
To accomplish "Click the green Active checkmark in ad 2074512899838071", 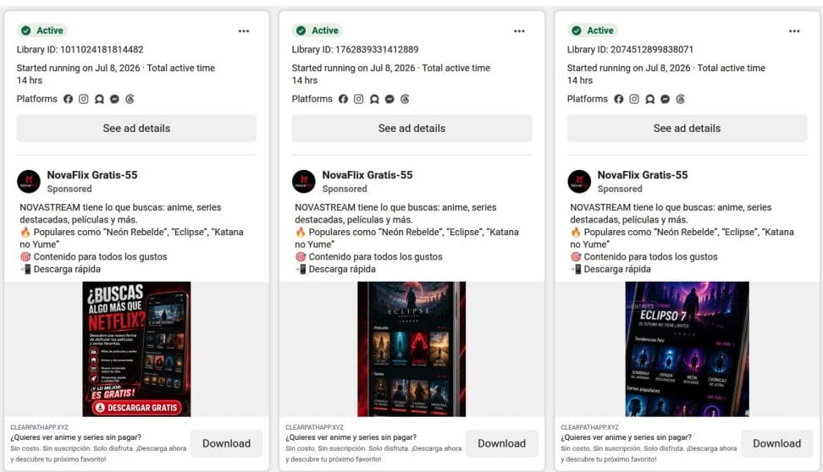I will click(x=577, y=30).
